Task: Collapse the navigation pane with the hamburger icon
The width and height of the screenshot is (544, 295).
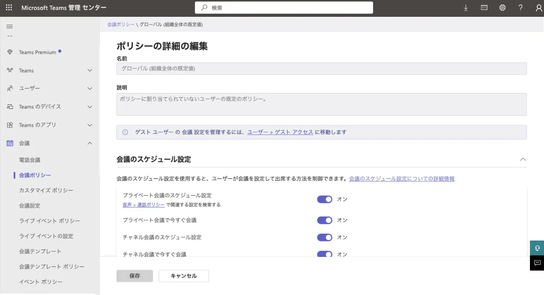Action: coord(10,26)
